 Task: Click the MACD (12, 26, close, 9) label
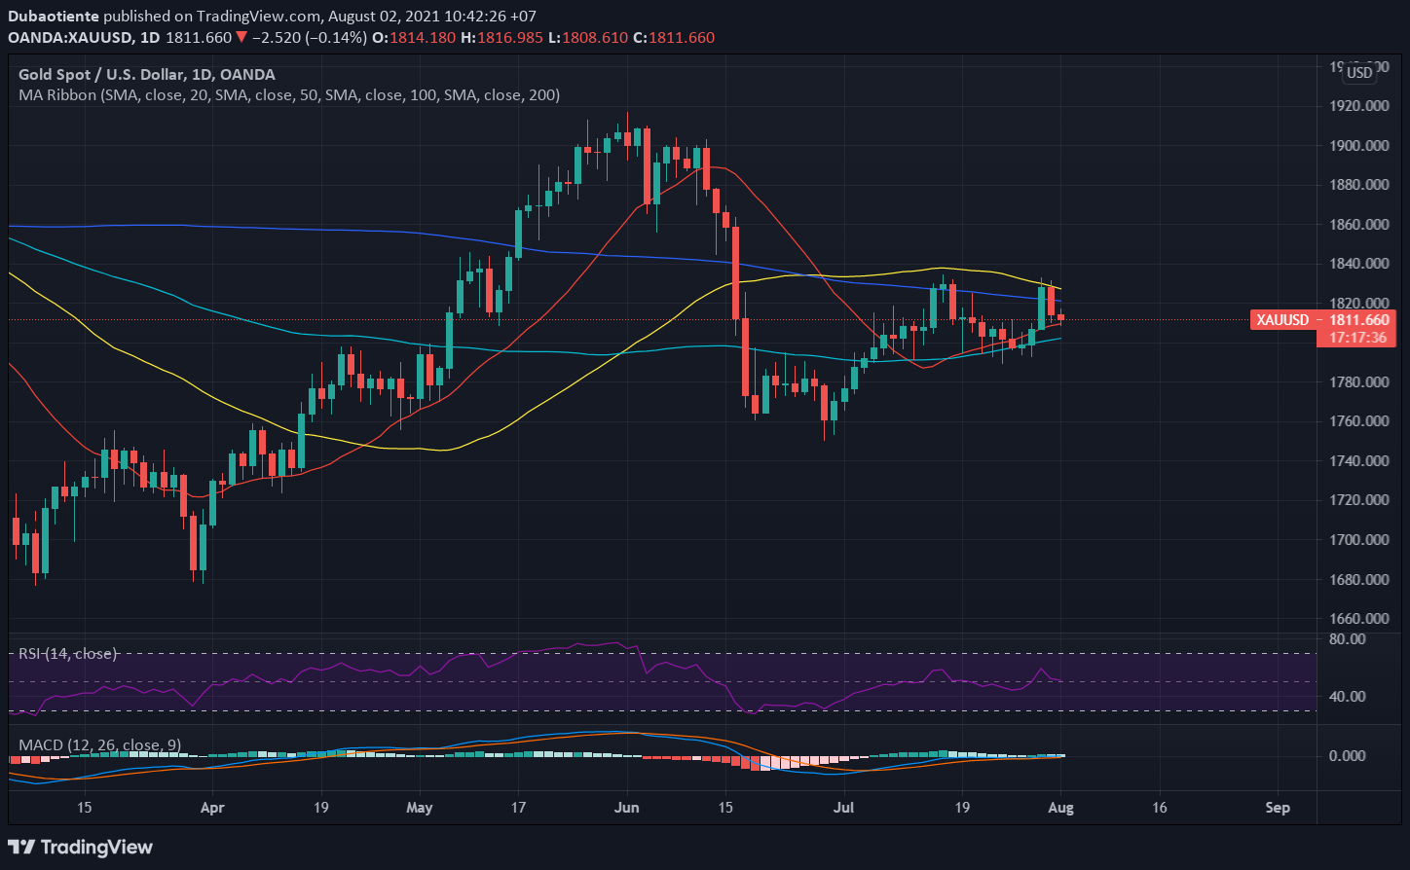[99, 745]
